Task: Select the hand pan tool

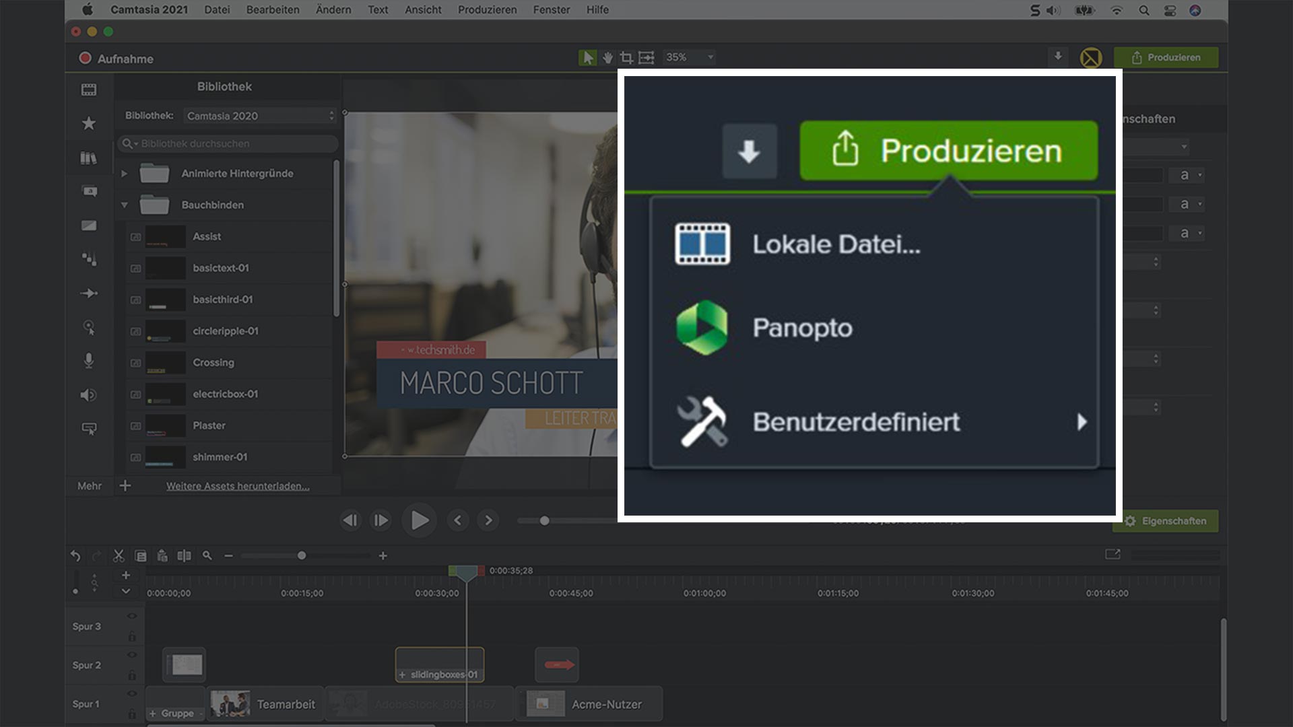Action: coord(607,58)
